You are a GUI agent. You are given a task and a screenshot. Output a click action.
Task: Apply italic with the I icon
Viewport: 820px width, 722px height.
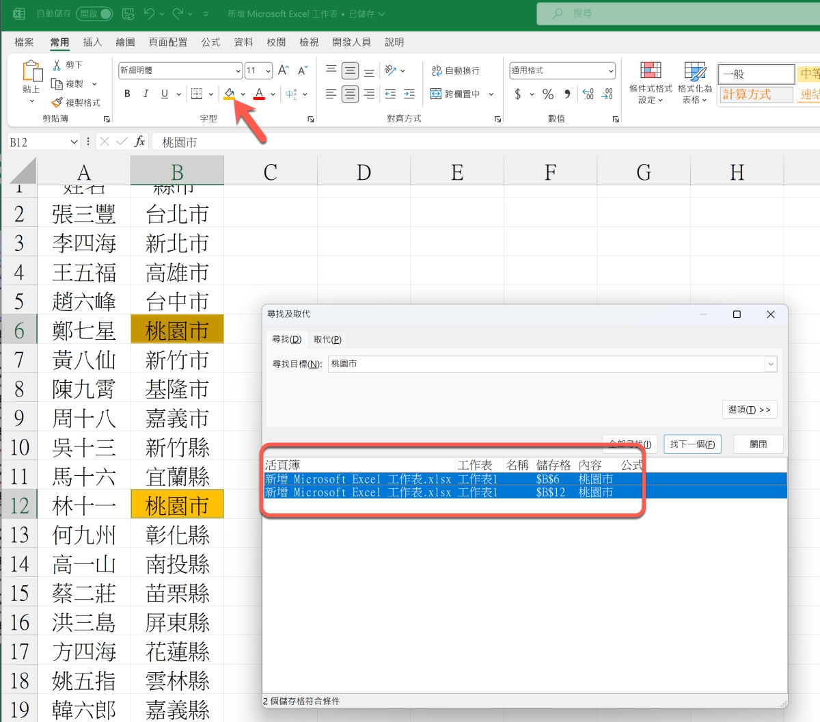coord(146,94)
